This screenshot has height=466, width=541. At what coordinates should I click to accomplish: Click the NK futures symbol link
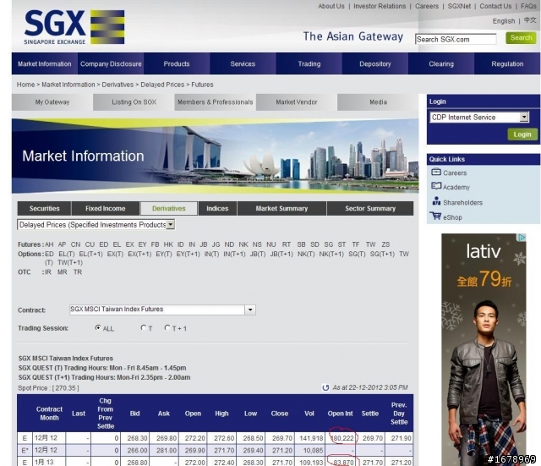click(x=243, y=244)
